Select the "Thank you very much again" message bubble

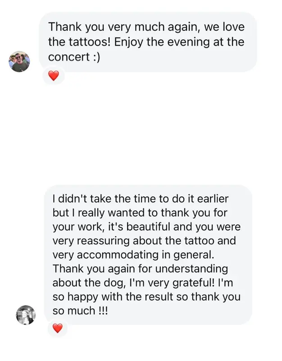[149, 42]
